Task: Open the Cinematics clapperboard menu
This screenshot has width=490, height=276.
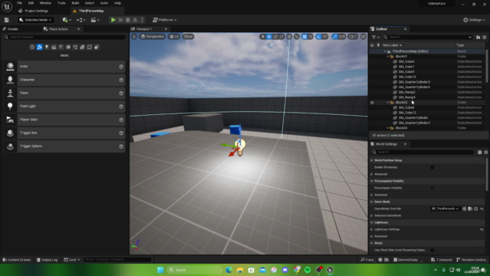Action: (x=95, y=20)
